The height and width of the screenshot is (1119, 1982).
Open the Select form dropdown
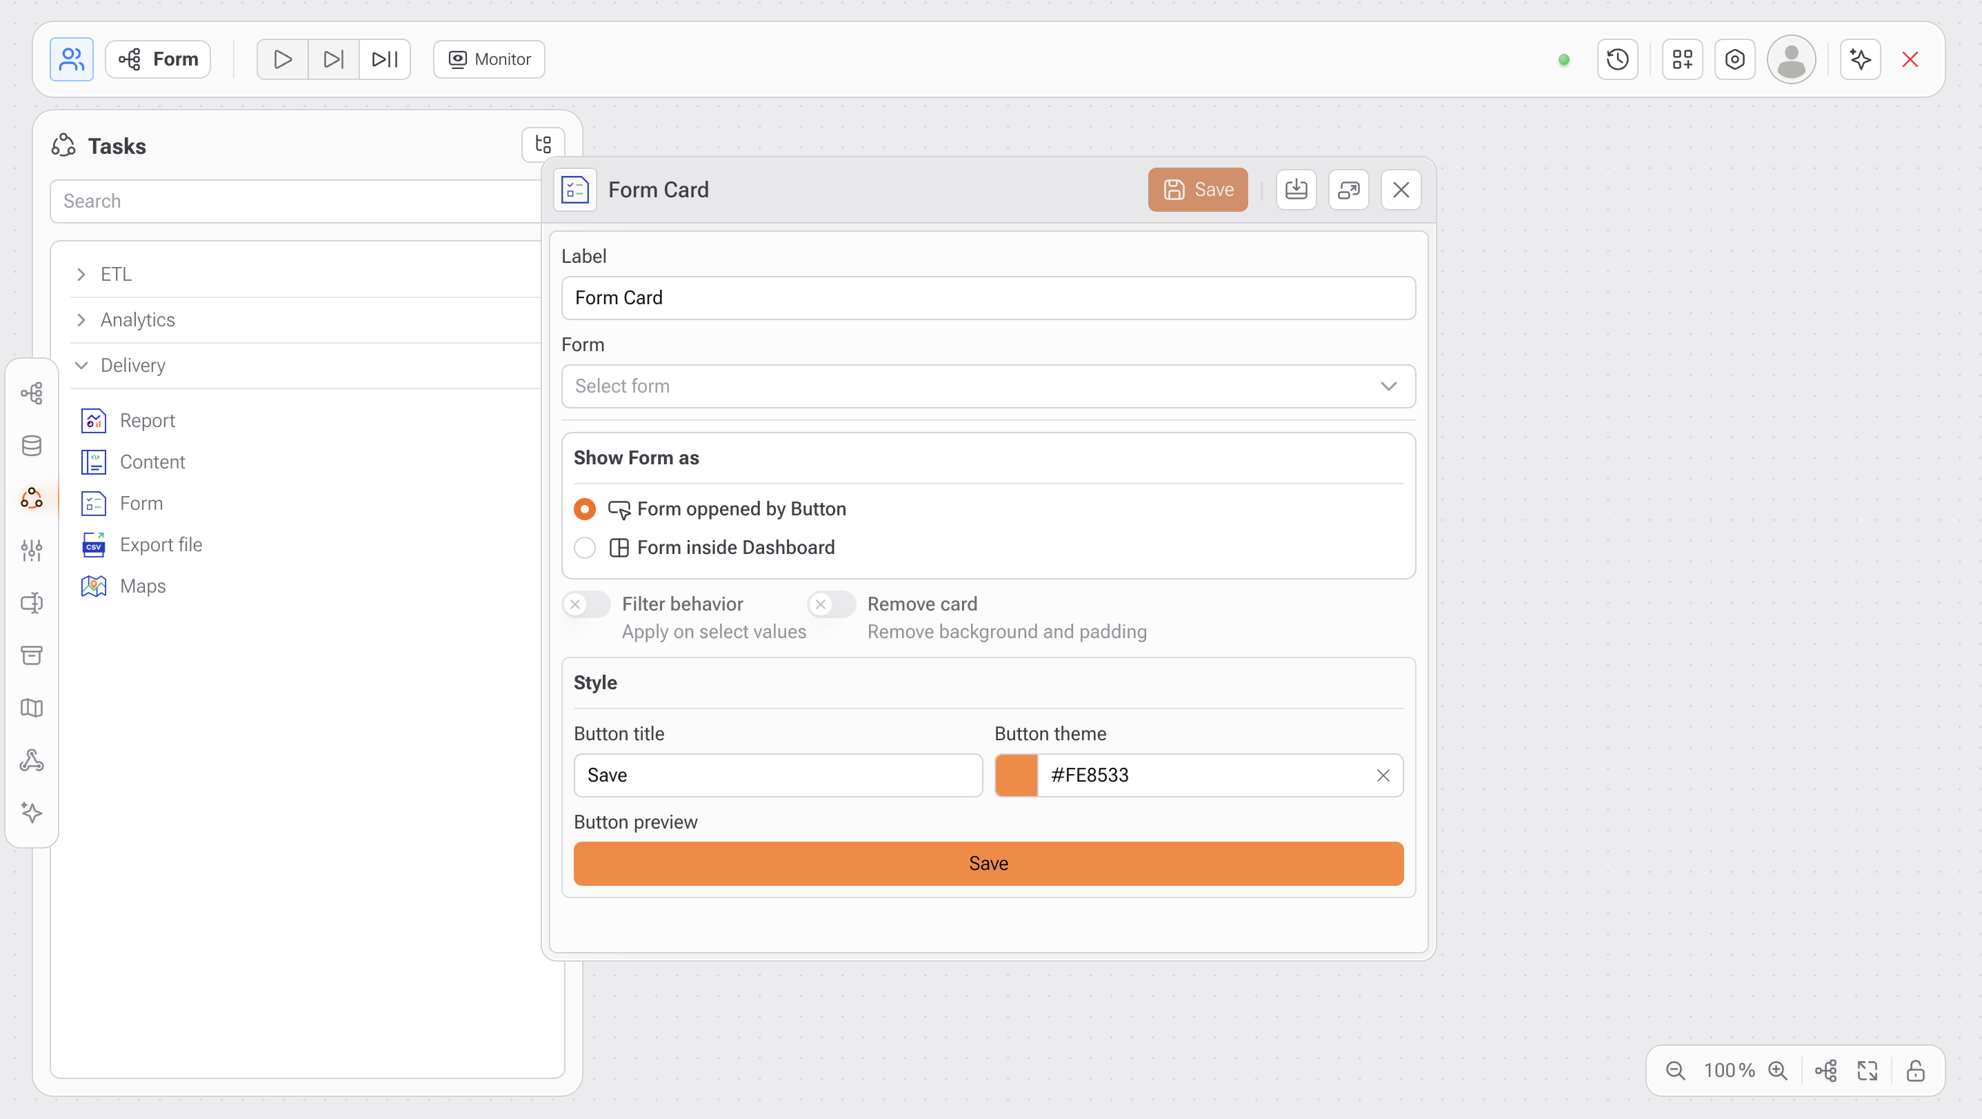pyautogui.click(x=988, y=386)
